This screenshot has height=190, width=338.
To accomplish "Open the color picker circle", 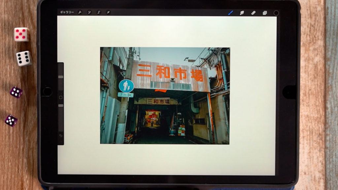I will (276, 13).
